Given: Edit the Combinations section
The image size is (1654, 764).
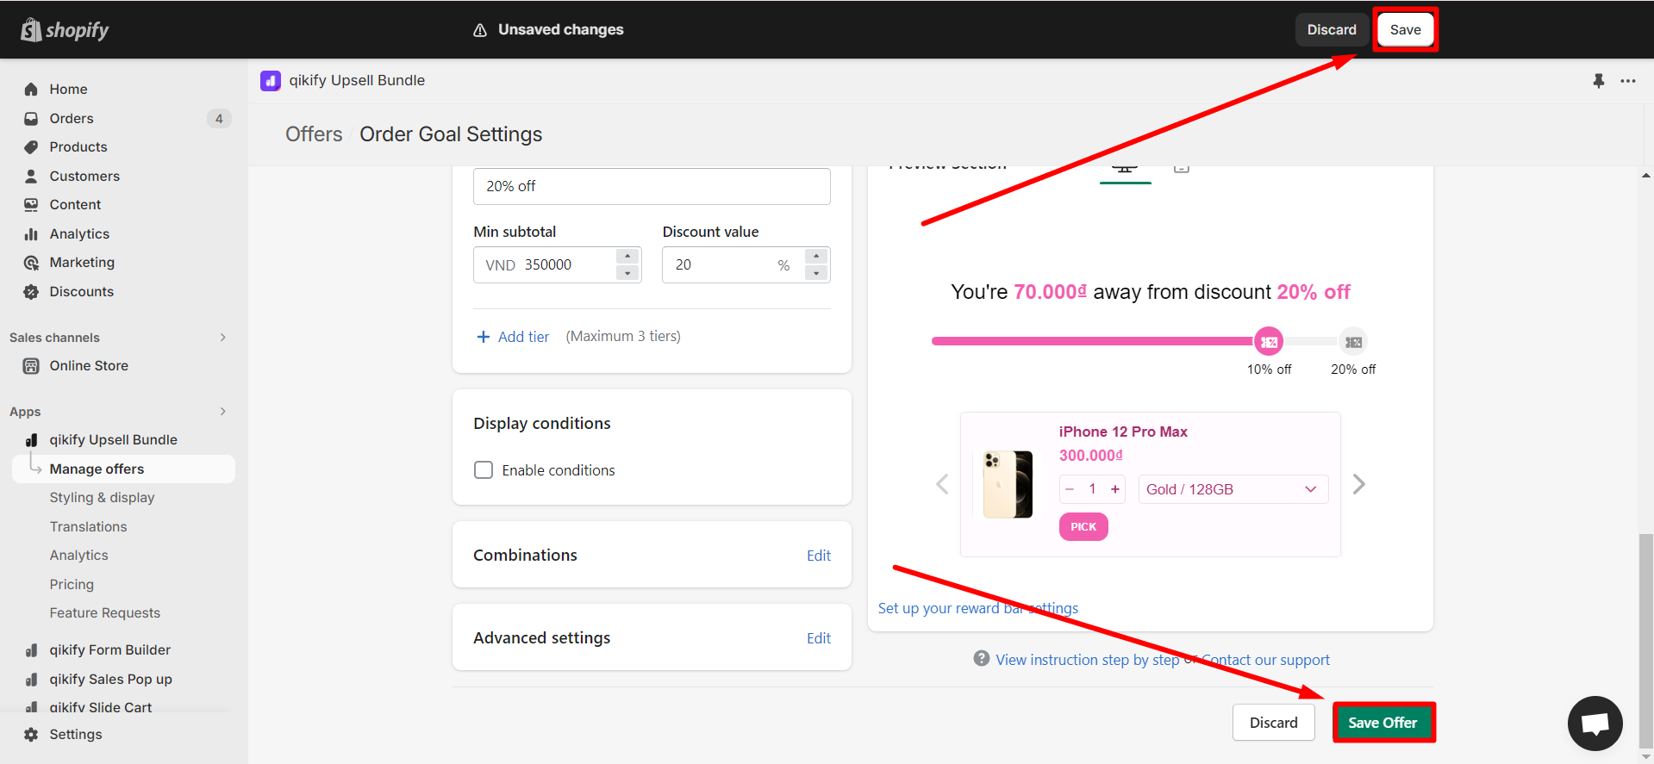Looking at the screenshot, I should pyautogui.click(x=819, y=556).
